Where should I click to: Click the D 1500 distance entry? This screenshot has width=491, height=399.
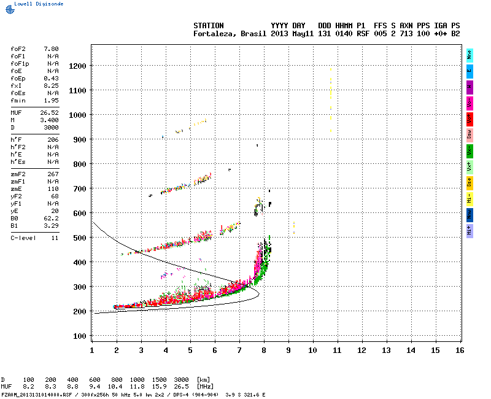(x=159, y=380)
